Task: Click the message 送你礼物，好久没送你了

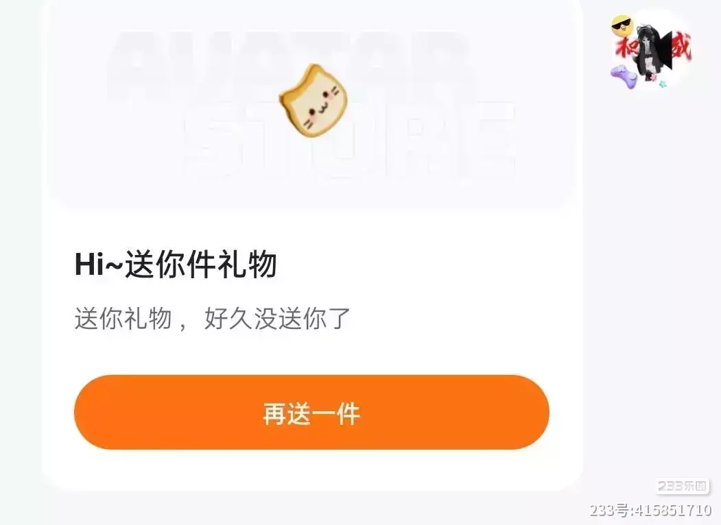Action: point(213,318)
